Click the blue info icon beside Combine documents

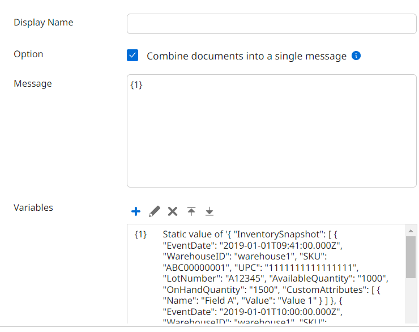pyautogui.click(x=356, y=56)
